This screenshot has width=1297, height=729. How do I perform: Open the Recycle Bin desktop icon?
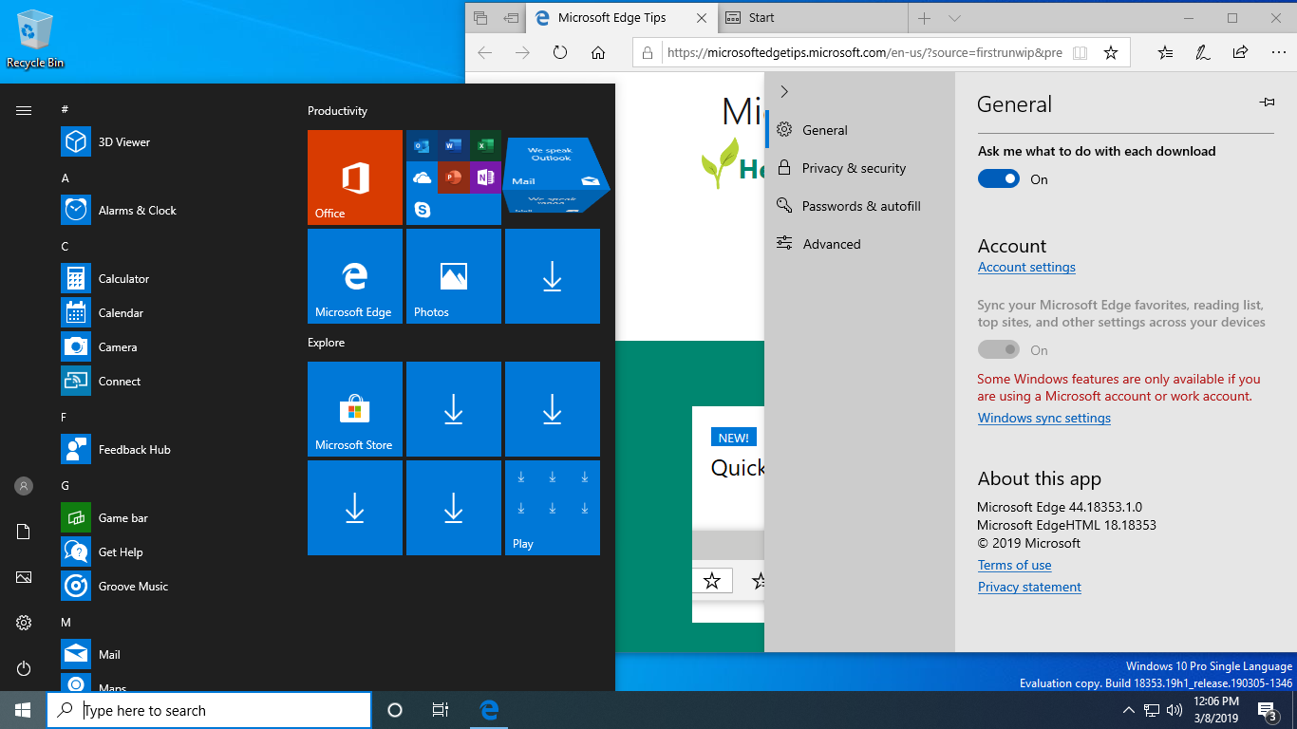[35, 39]
